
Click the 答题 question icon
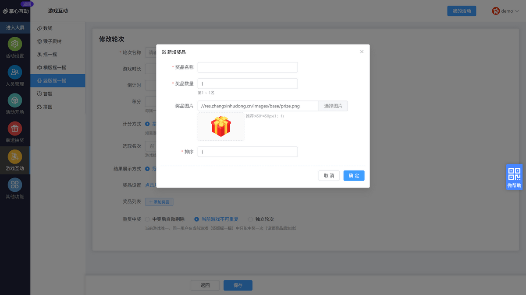click(39, 94)
